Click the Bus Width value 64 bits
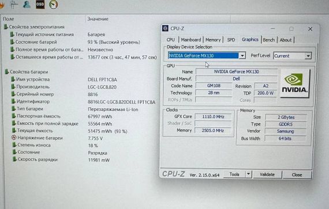Screen dimensions: 329x209 click(x=285, y=138)
